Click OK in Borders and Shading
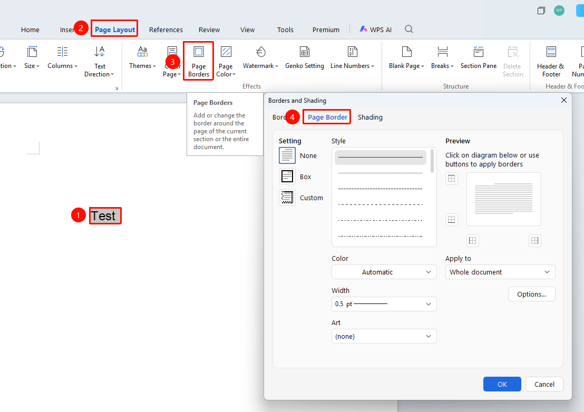Image resolution: width=584 pixels, height=412 pixels. 502,384
